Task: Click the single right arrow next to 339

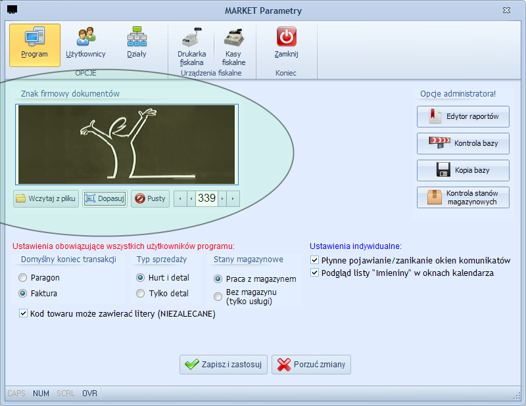Action: coord(222,198)
